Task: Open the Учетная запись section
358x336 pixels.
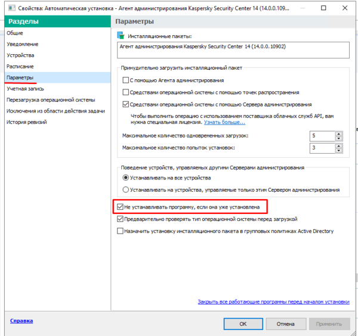Action: click(x=25, y=89)
